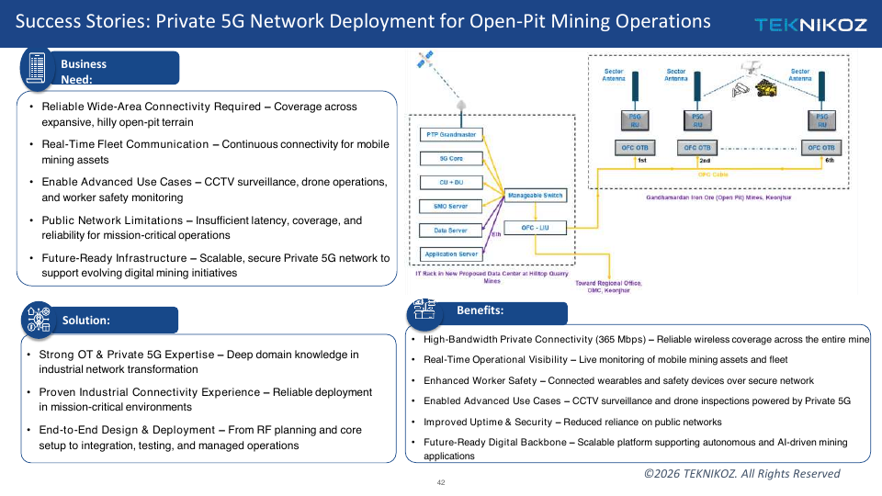Click the OFC Cable label
This screenshot has width=882, height=496.
(x=713, y=175)
